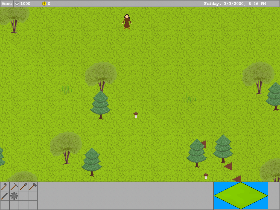Click the gear cog icon
Image resolution: width=280 pixels, height=210 pixels.
tap(14, 196)
